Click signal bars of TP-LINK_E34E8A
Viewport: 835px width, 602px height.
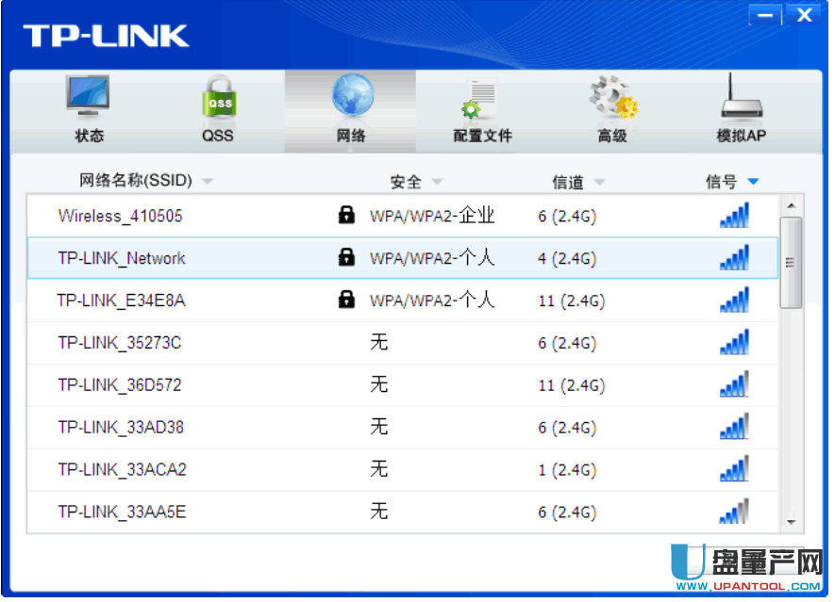(x=734, y=300)
